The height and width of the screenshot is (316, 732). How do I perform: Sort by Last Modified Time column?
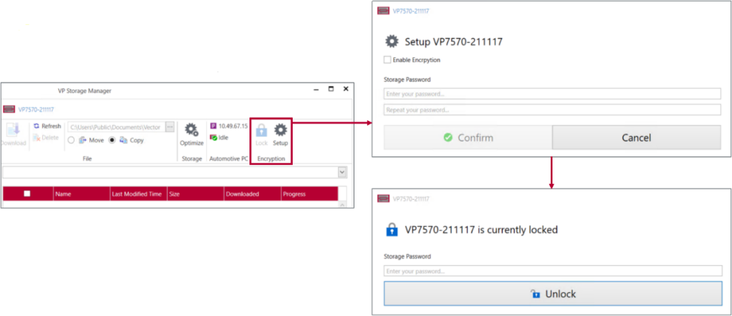[x=139, y=194]
